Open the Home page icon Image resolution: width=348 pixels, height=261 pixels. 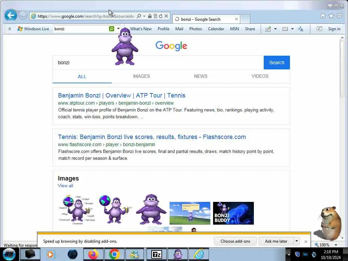tap(323, 16)
